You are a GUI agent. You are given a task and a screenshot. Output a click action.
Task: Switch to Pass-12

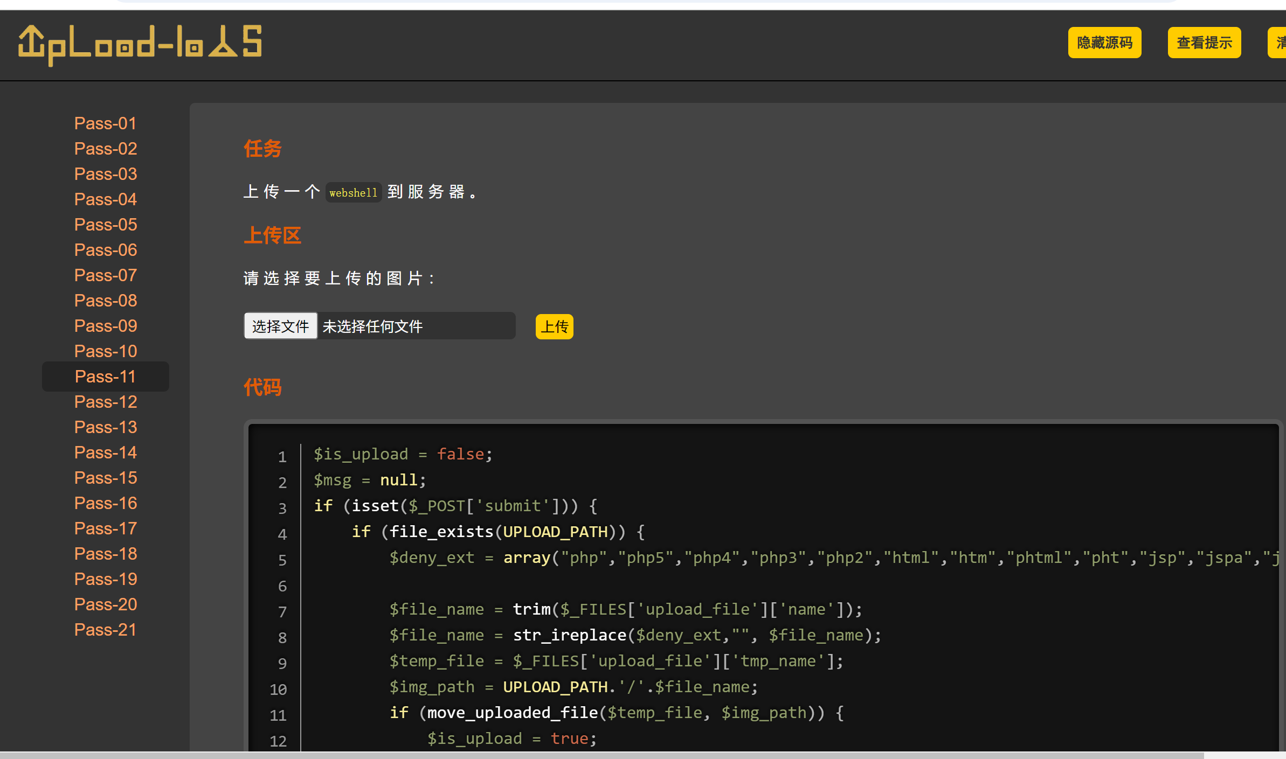pos(105,402)
